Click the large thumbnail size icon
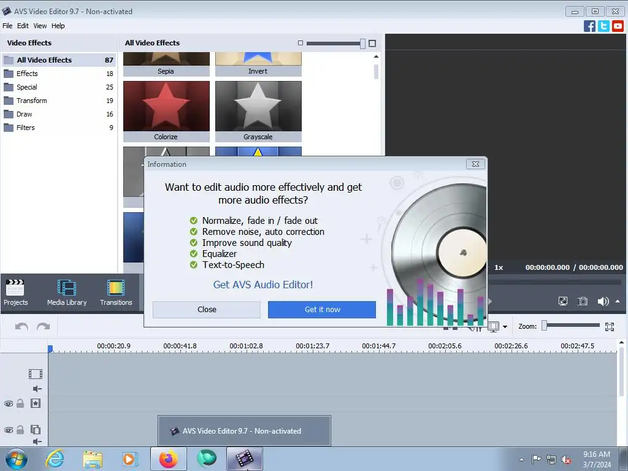This screenshot has height=471, width=628. (x=372, y=44)
